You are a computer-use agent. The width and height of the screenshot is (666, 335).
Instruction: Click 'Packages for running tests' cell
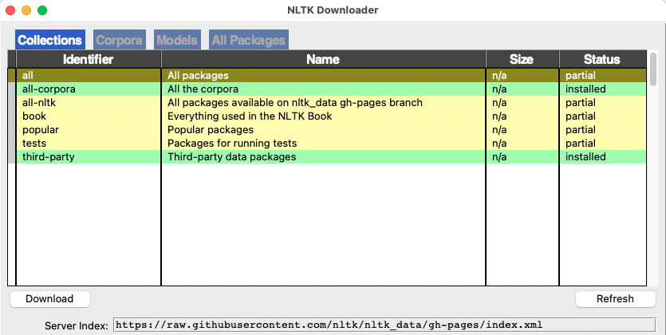coord(323,144)
